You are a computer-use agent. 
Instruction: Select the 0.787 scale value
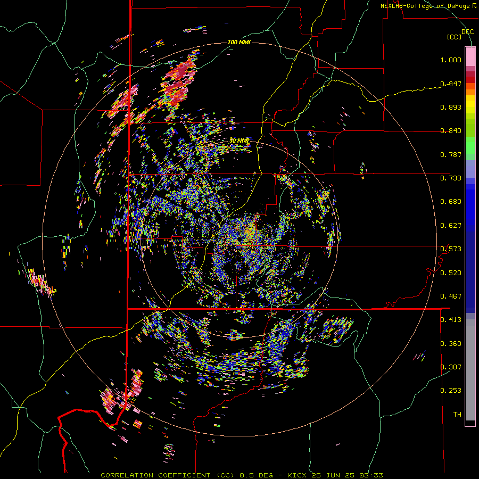coord(451,154)
